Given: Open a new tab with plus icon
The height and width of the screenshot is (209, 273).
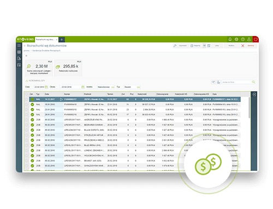Looking at the screenshot, I should (62, 39).
